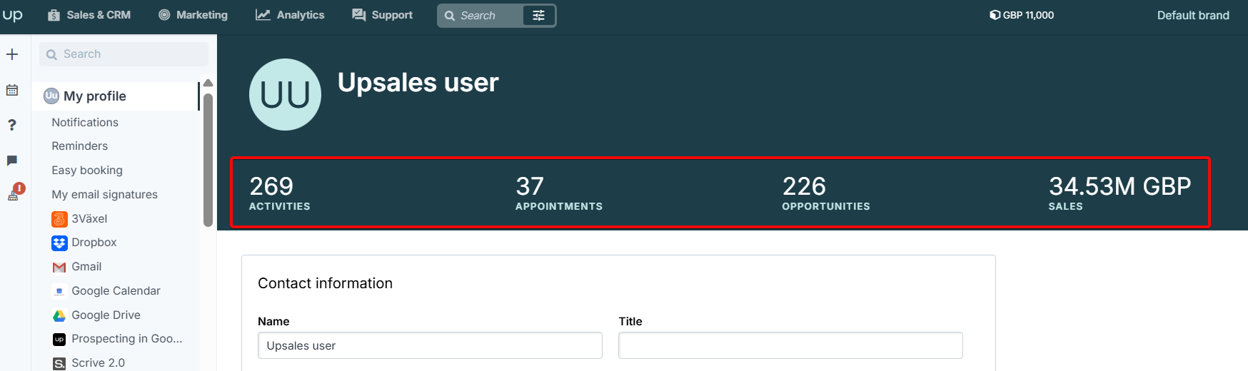Viewport: 1248px width, 371px height.
Task: Open the help question mark icon
Action: (12, 125)
